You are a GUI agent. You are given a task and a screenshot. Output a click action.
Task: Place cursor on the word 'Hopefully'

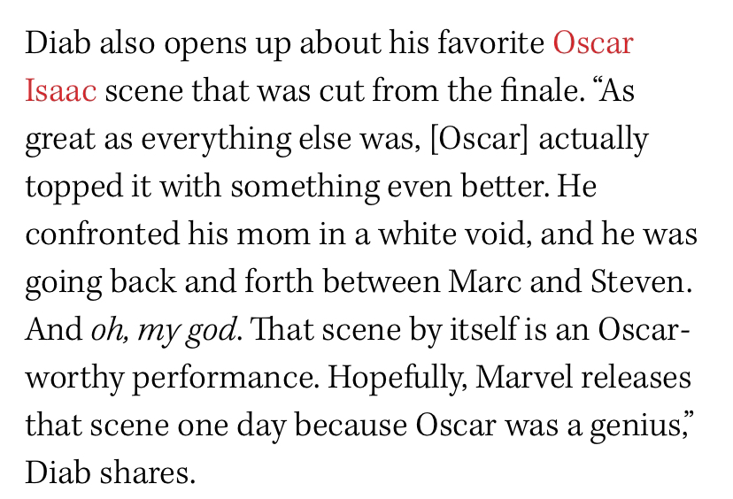(395, 379)
